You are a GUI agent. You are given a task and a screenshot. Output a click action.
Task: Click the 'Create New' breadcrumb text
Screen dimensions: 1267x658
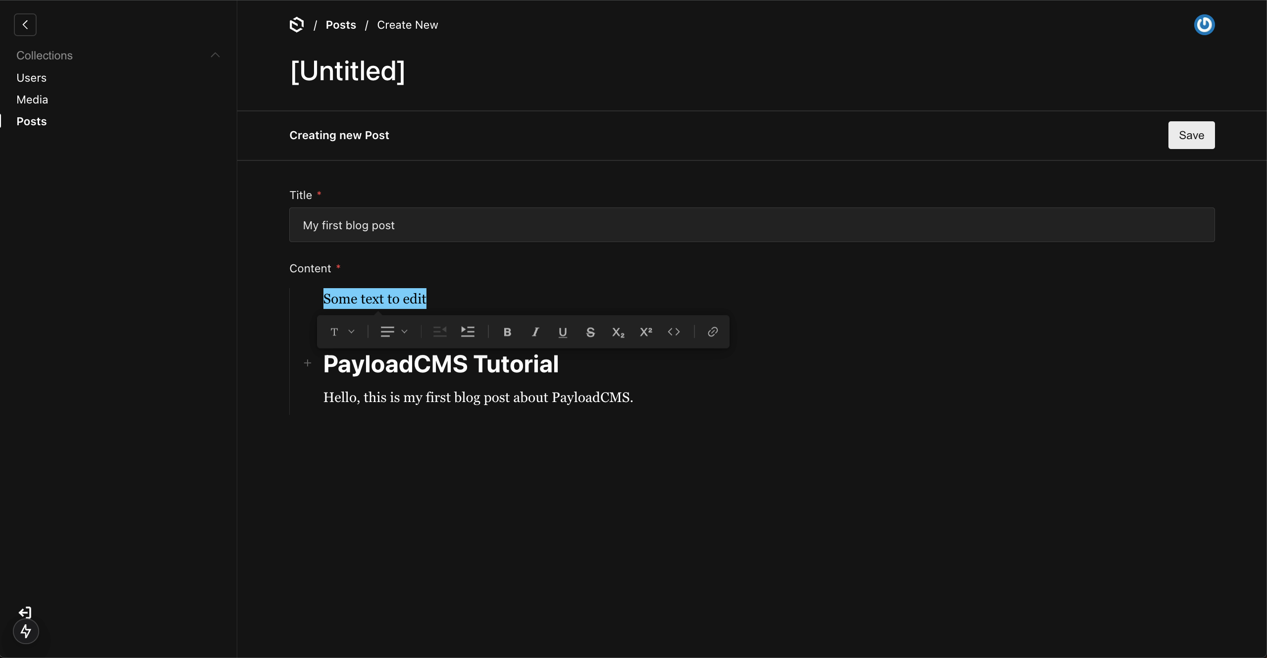[407, 25]
